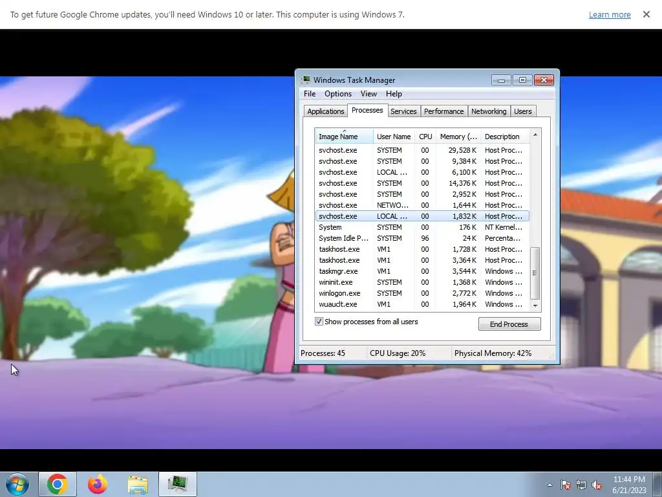662x497 pixels.
Task: Dismiss the Chrome update notification bar
Action: [646, 14]
